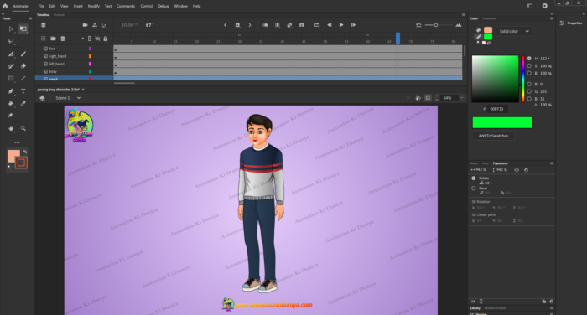Select the Zoom magnifier tool
587x315 pixels.
click(23, 128)
